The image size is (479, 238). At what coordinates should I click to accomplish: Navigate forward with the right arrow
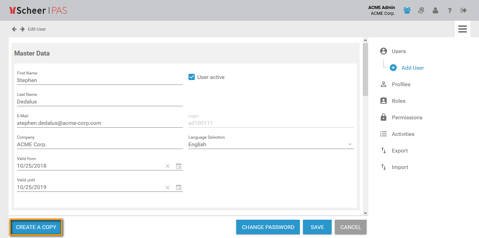tap(22, 29)
